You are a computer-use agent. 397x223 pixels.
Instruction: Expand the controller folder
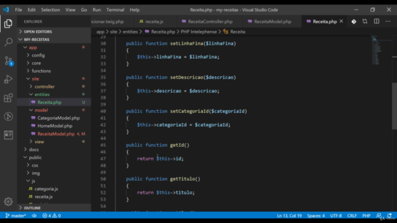pos(54,87)
